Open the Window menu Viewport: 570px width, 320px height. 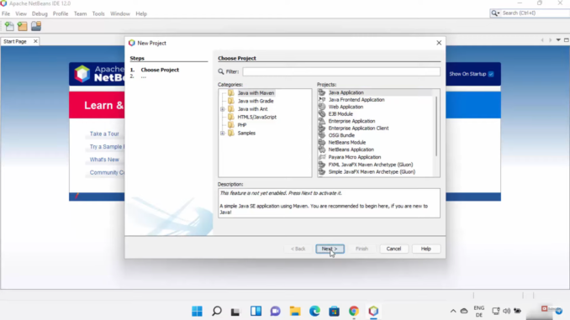(120, 13)
